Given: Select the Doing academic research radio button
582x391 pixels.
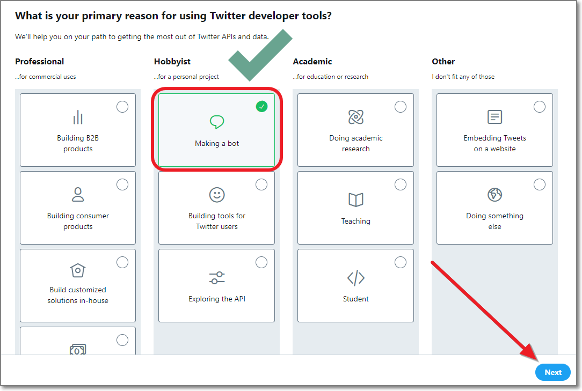Looking at the screenshot, I should (401, 107).
